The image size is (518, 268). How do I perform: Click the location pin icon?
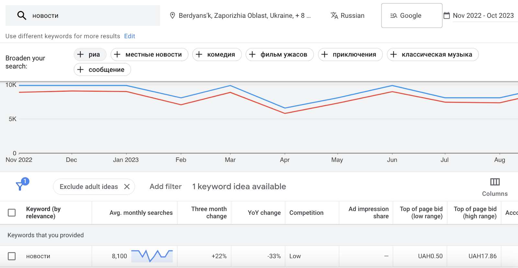click(173, 15)
